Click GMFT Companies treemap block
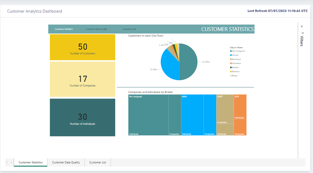The image size is (313, 173). [x=225, y=109]
